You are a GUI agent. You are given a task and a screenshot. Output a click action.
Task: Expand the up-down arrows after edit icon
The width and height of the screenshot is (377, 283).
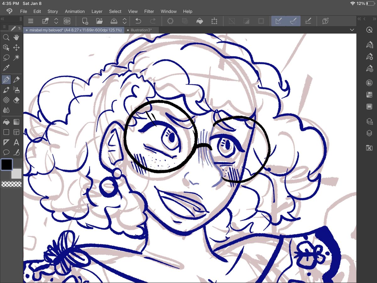point(56,21)
